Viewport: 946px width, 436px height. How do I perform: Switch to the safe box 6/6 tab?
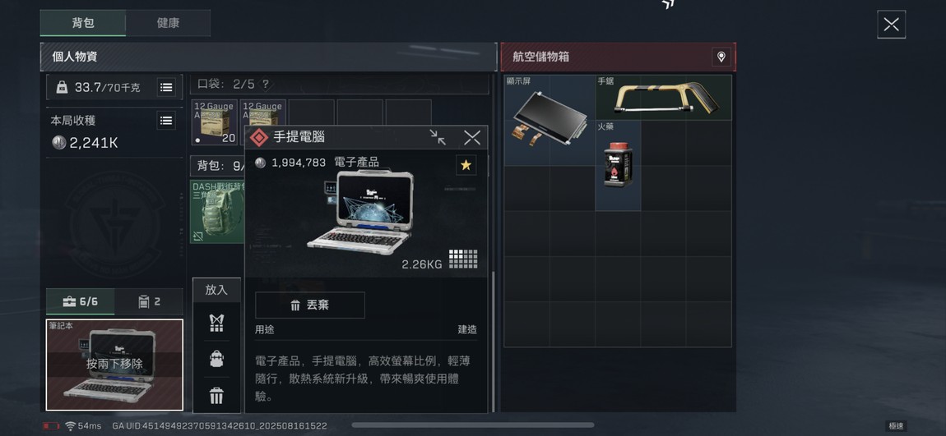[x=81, y=301]
